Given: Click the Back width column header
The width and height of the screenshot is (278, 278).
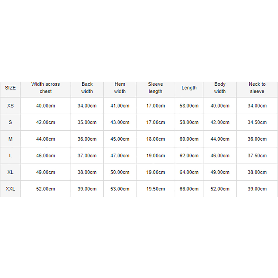Looking at the screenshot, I should coord(87,88).
